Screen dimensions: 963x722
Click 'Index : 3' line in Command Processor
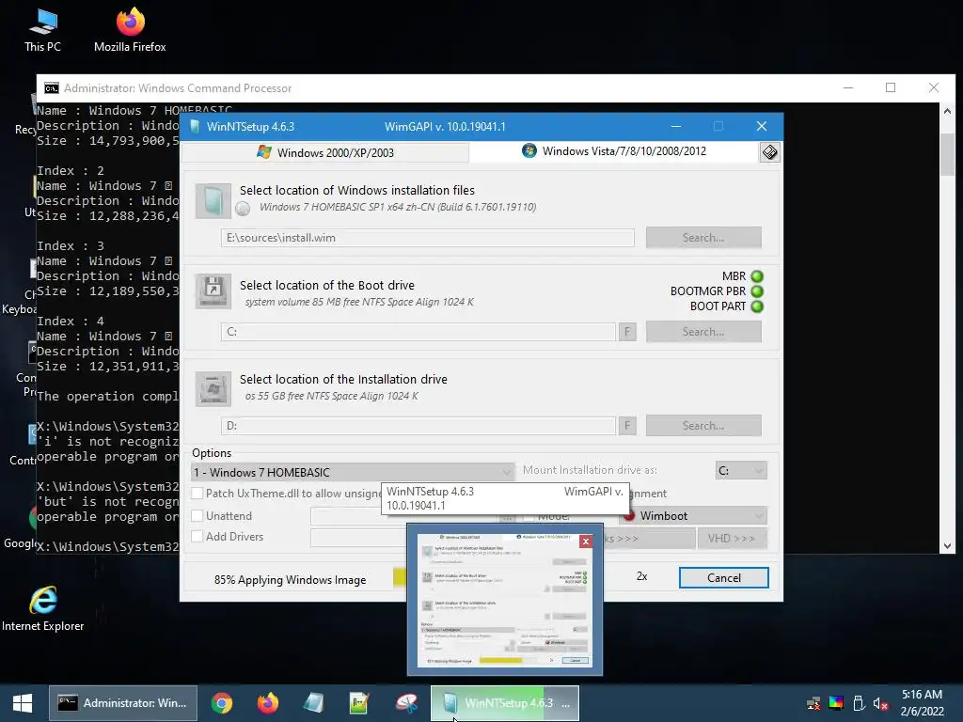70,245
